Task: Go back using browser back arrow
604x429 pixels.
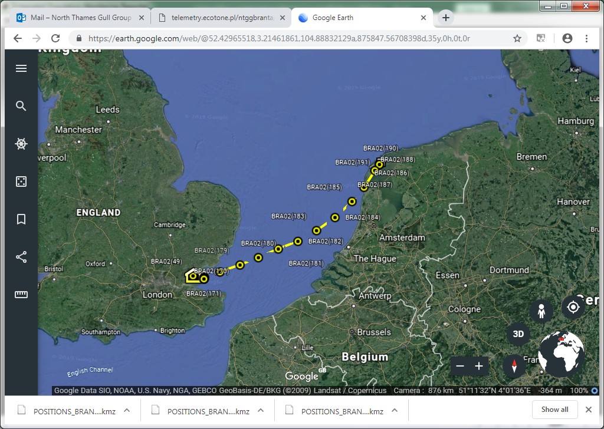Action: coord(18,38)
